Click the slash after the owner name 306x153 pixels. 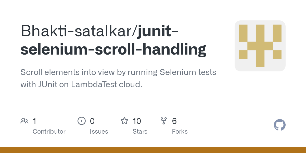click(x=135, y=31)
